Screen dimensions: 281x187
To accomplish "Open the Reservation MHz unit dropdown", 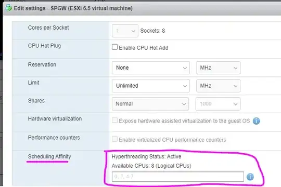I will tap(218, 68).
